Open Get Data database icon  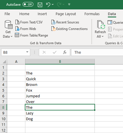coord(8,25)
